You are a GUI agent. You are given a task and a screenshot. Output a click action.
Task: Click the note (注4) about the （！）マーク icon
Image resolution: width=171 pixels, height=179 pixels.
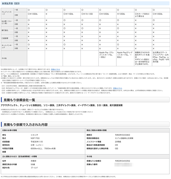tap(56, 93)
